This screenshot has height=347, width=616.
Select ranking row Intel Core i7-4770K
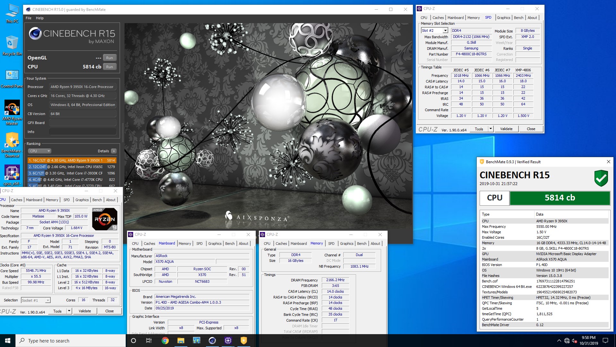click(x=72, y=180)
